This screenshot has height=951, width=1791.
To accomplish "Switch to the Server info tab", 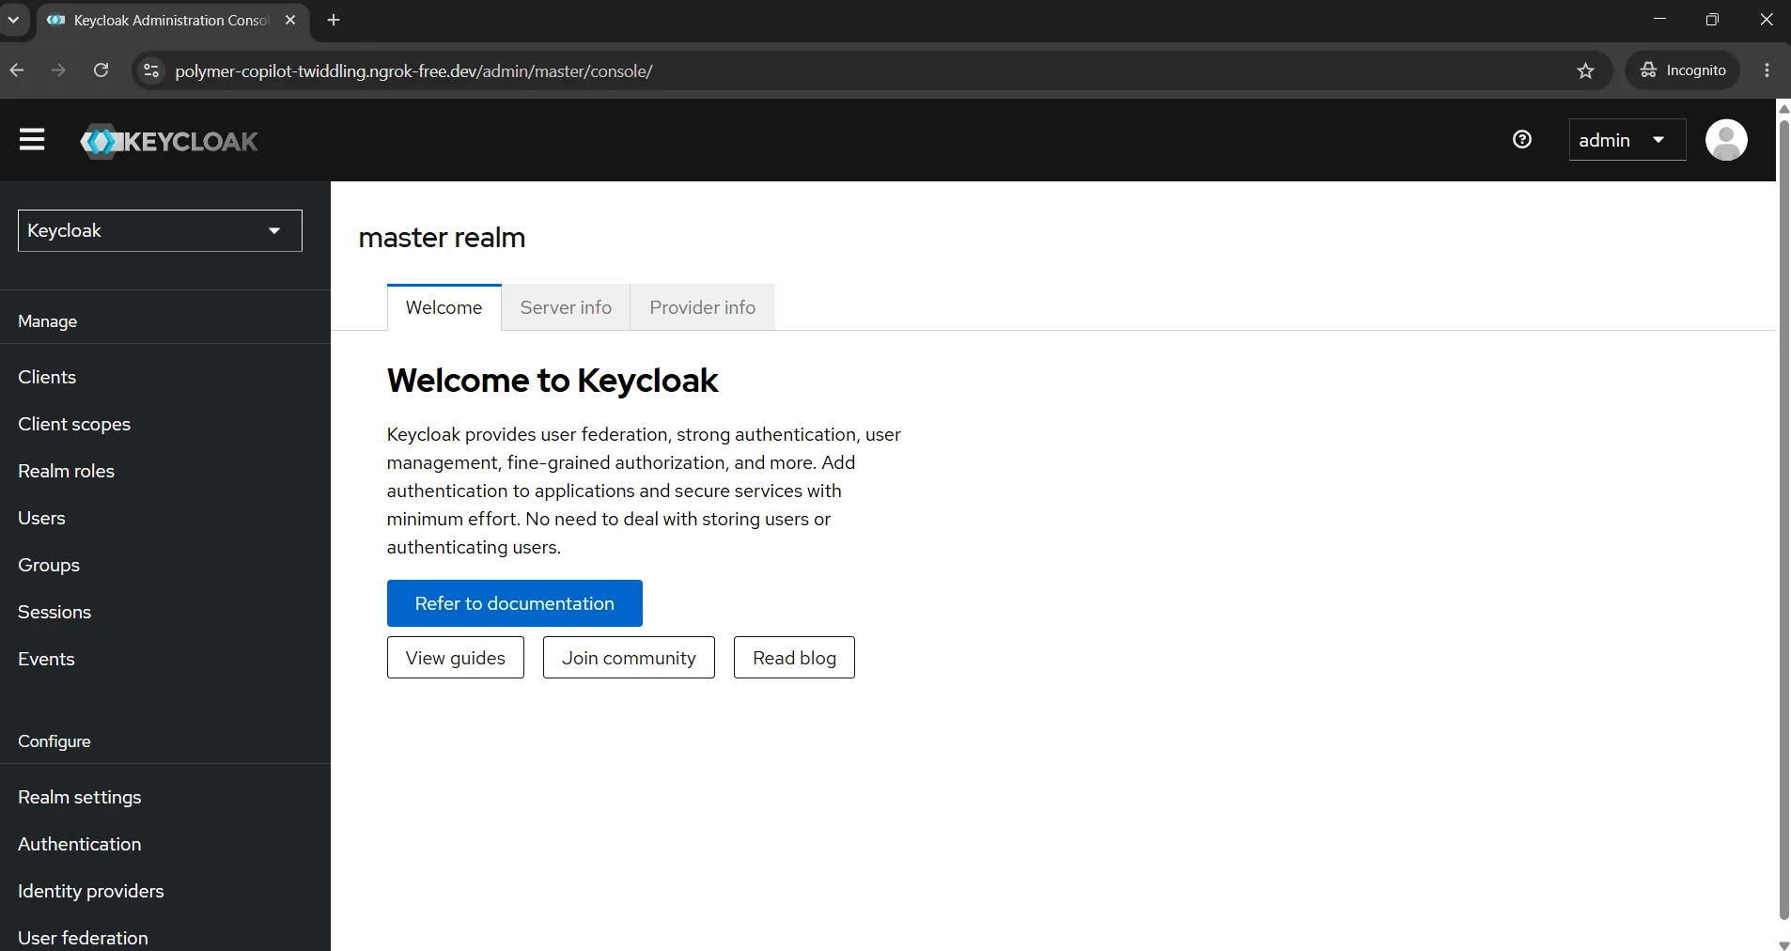I will pyautogui.click(x=566, y=307).
